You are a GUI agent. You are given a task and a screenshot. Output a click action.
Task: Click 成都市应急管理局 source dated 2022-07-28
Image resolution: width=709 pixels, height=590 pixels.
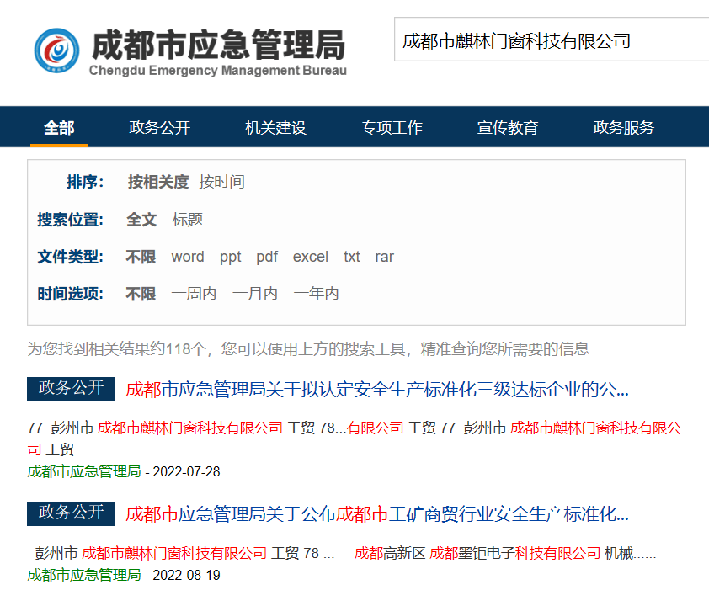click(84, 471)
